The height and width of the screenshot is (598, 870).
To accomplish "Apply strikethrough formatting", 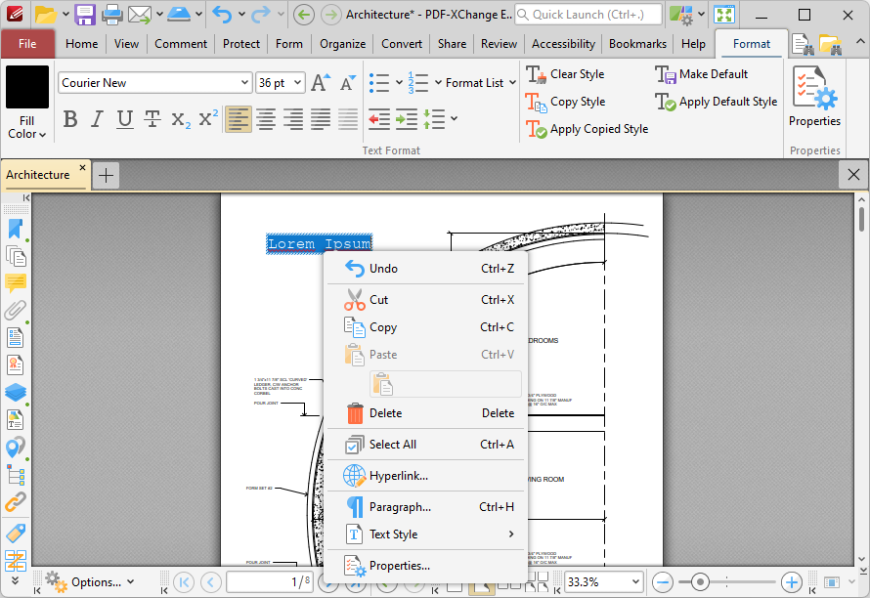I will [x=152, y=118].
